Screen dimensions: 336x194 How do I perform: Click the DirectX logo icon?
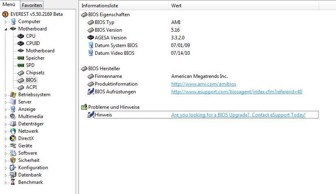pos(13,138)
